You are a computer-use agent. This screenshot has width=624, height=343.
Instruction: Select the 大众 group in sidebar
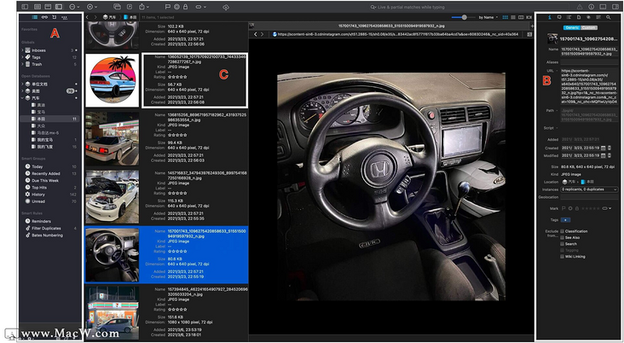click(49, 126)
